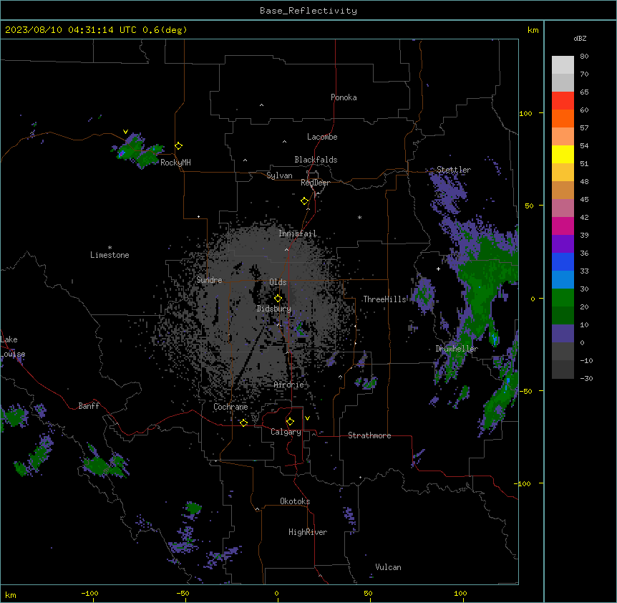
Task: Click the white caret marker west of Lacombe
Action: [x=284, y=142]
